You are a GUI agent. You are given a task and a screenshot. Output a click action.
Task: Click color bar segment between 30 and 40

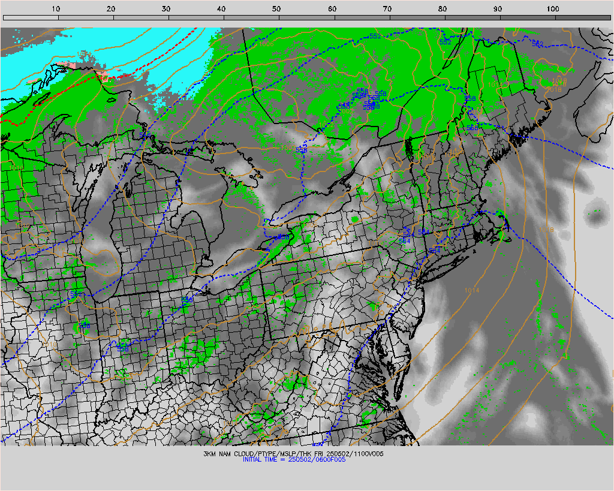[x=196, y=17]
